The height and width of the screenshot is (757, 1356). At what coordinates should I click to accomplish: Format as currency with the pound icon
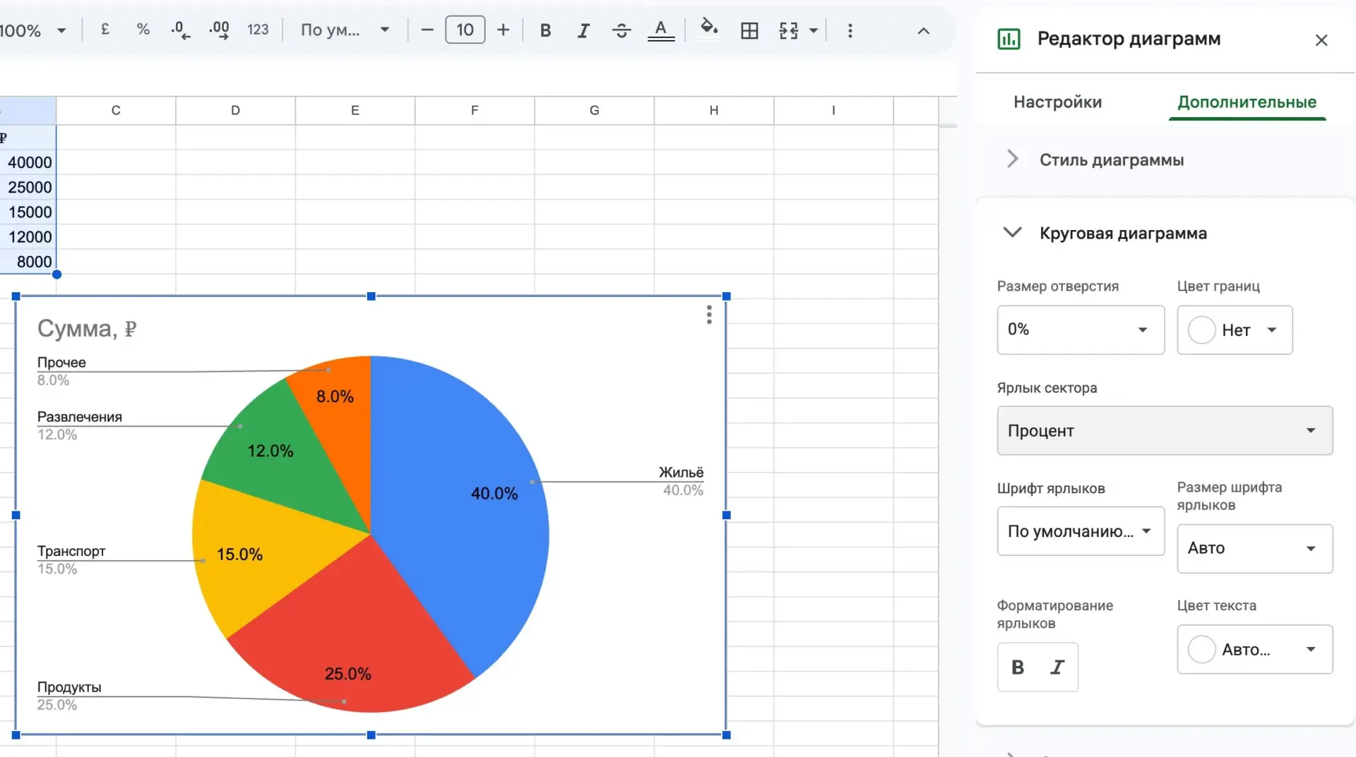coord(105,30)
